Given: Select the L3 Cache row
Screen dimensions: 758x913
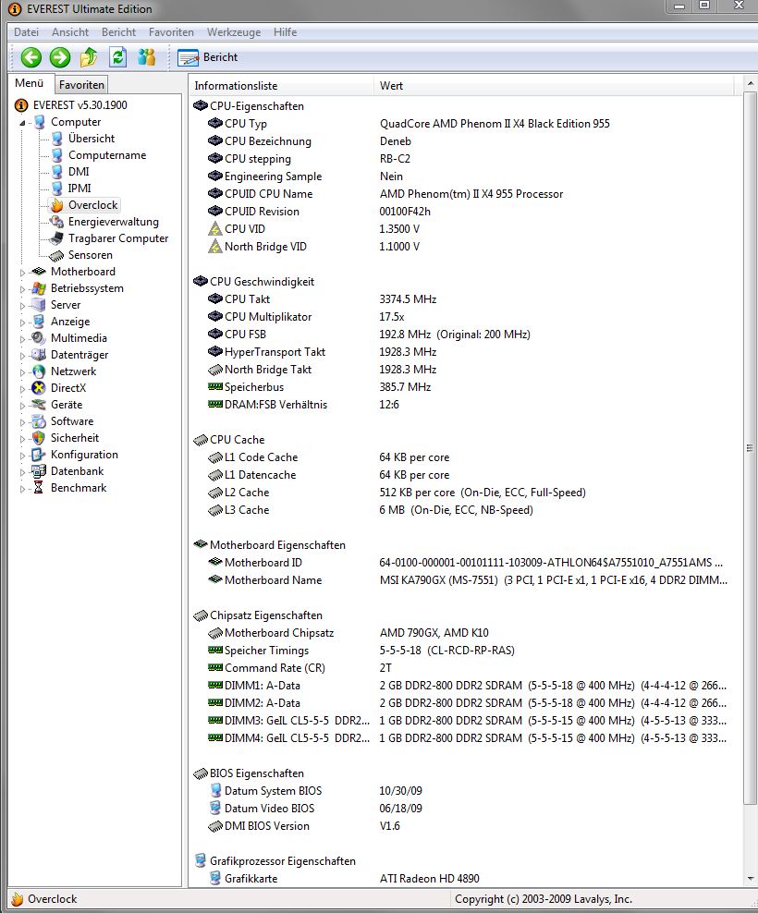Looking at the screenshot, I should click(x=466, y=510).
